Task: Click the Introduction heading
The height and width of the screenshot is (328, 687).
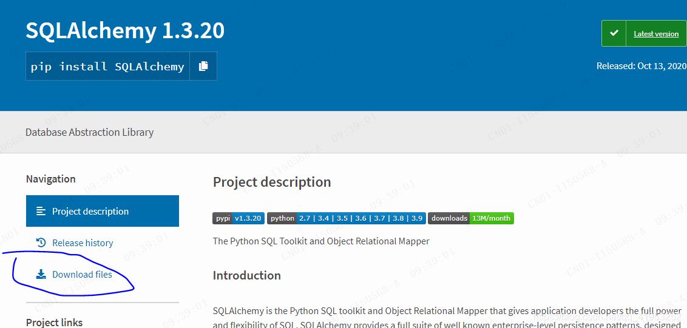Action: click(246, 275)
